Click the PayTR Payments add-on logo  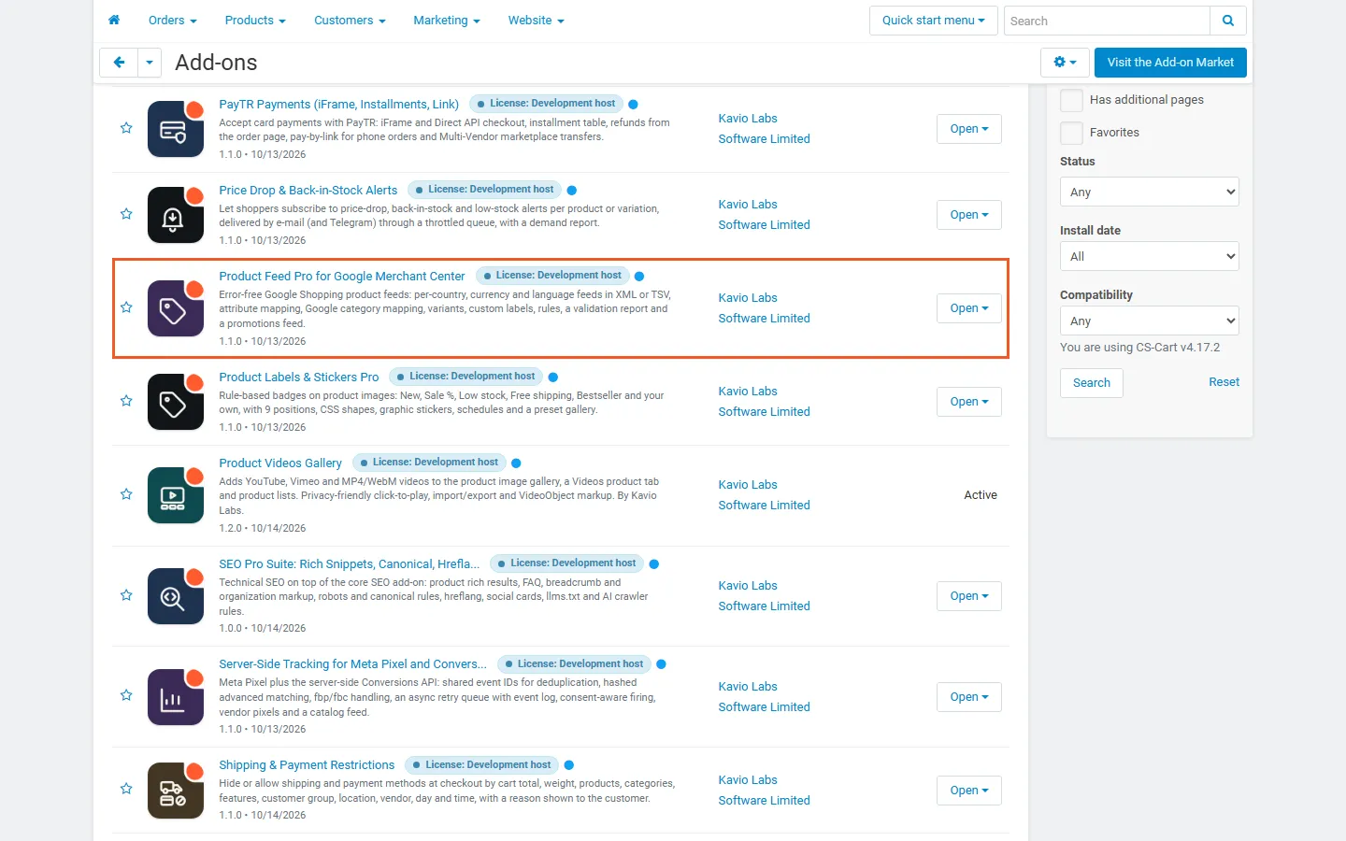(x=176, y=129)
